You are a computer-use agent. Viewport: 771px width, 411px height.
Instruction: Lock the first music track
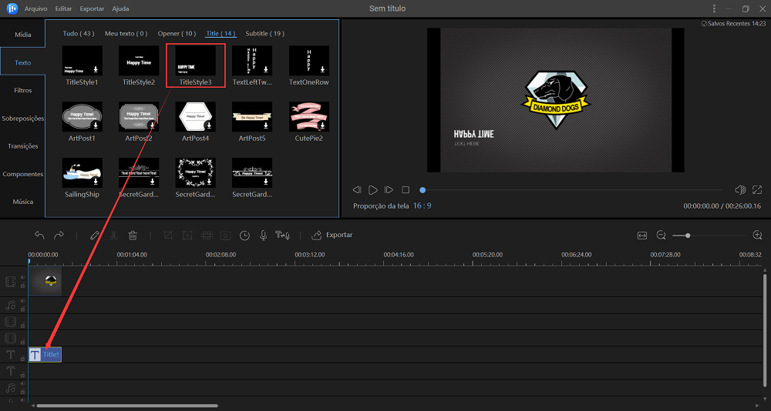22,309
